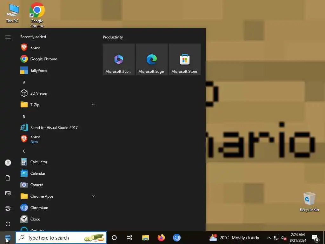Open Settings gear in Start sidebar

[8, 208]
